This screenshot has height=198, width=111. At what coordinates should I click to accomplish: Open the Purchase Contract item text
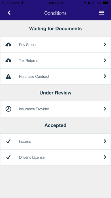coord(34,77)
